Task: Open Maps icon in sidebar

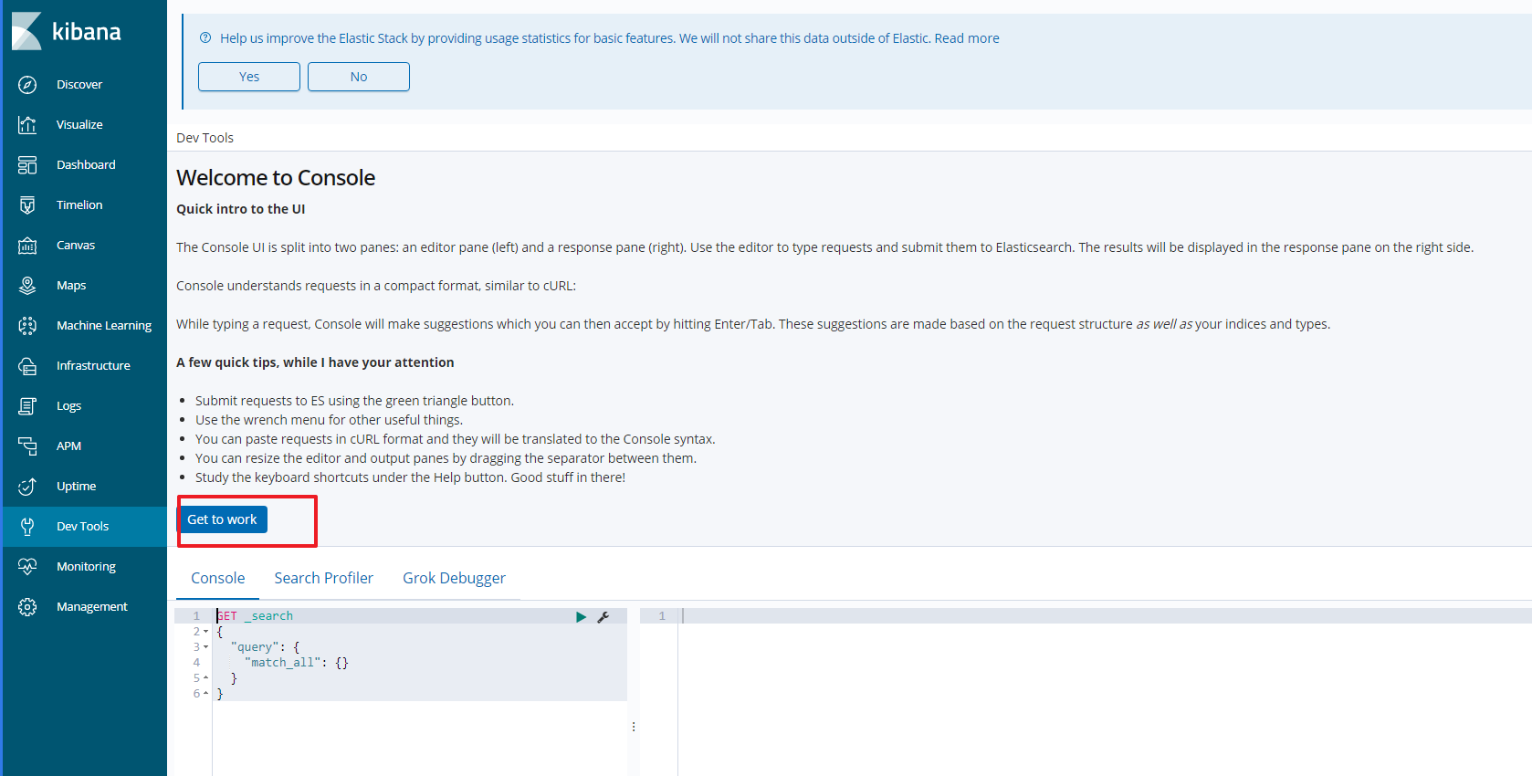Action: [x=27, y=286]
